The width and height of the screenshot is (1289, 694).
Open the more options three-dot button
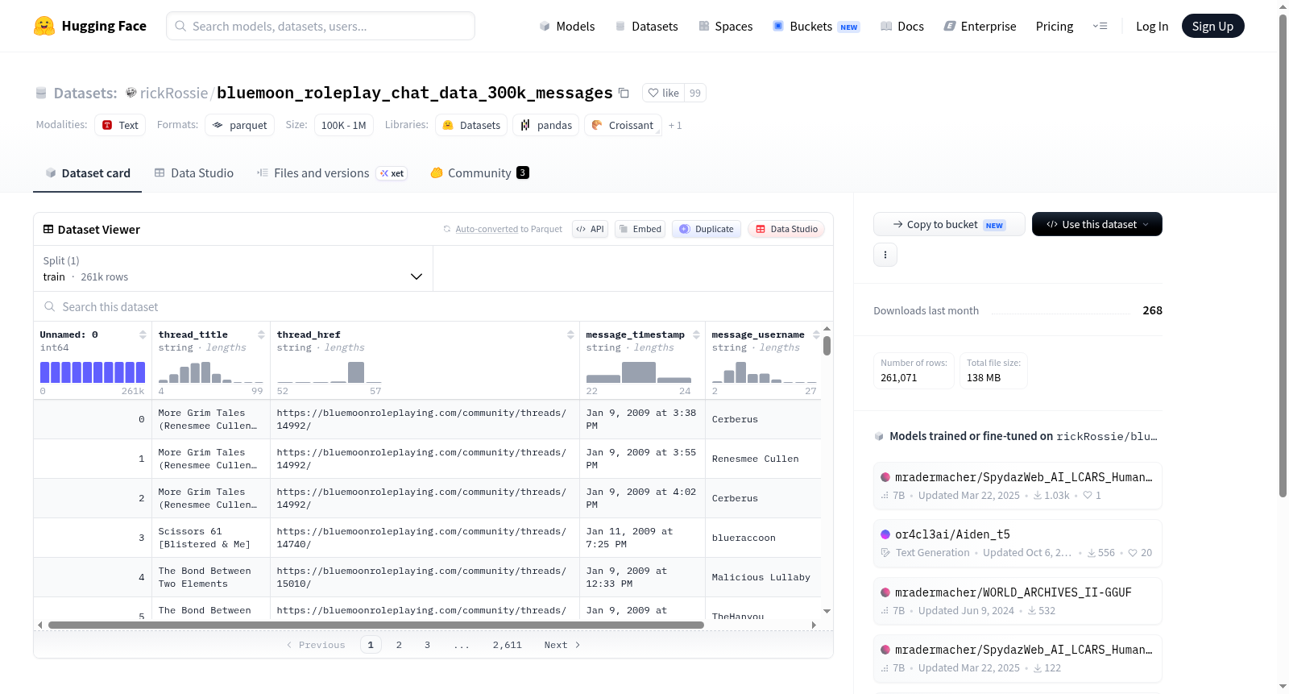coord(885,255)
